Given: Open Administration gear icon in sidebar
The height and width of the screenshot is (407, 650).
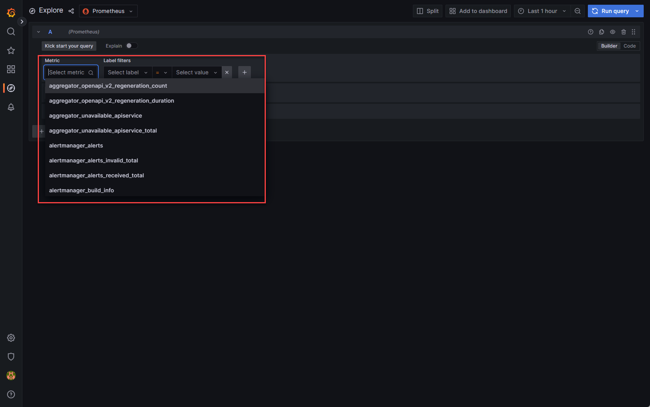Looking at the screenshot, I should coord(11,338).
